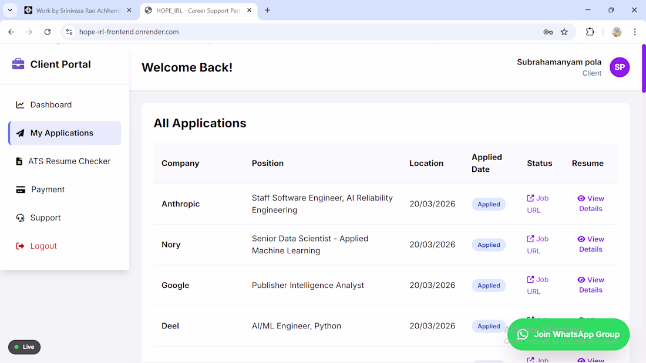Reload the page using the refresh icon
Image resolution: width=646 pixels, height=363 pixels.
coord(48,32)
